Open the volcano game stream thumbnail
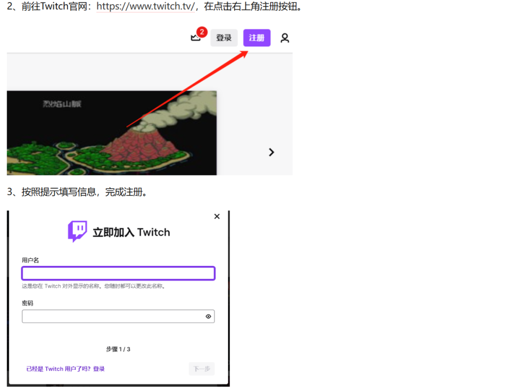Image resolution: width=528 pixels, height=391 pixels. click(111, 133)
